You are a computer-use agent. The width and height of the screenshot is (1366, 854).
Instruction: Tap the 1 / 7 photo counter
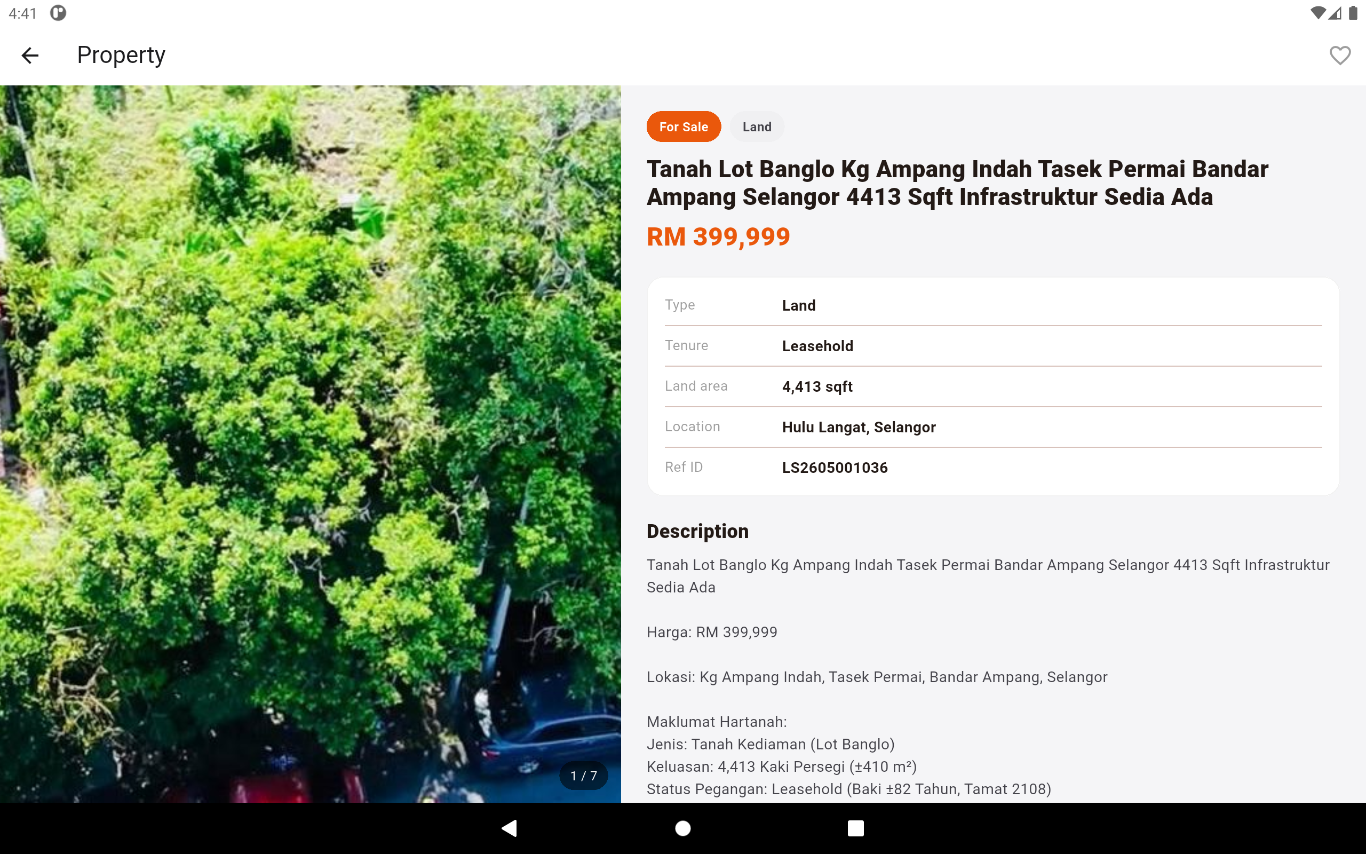point(584,776)
